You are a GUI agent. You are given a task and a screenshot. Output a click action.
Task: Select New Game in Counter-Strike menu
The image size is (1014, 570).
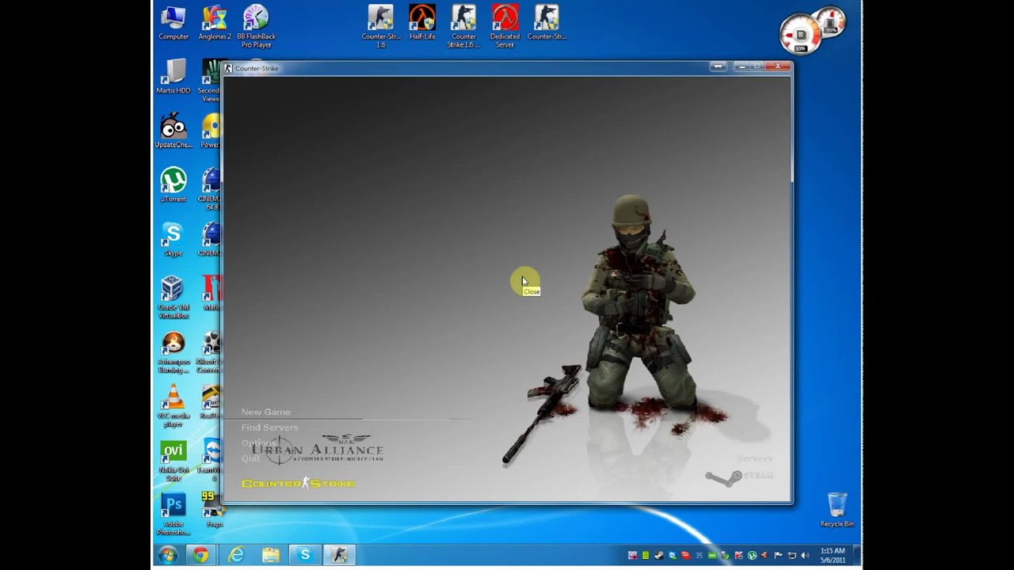coord(265,412)
